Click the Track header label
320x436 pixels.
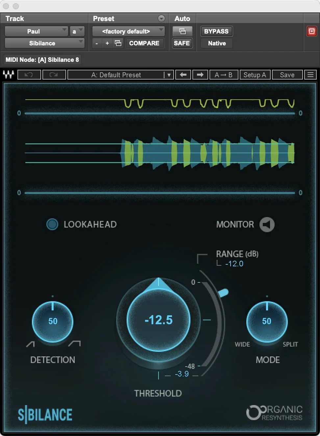coord(15,18)
